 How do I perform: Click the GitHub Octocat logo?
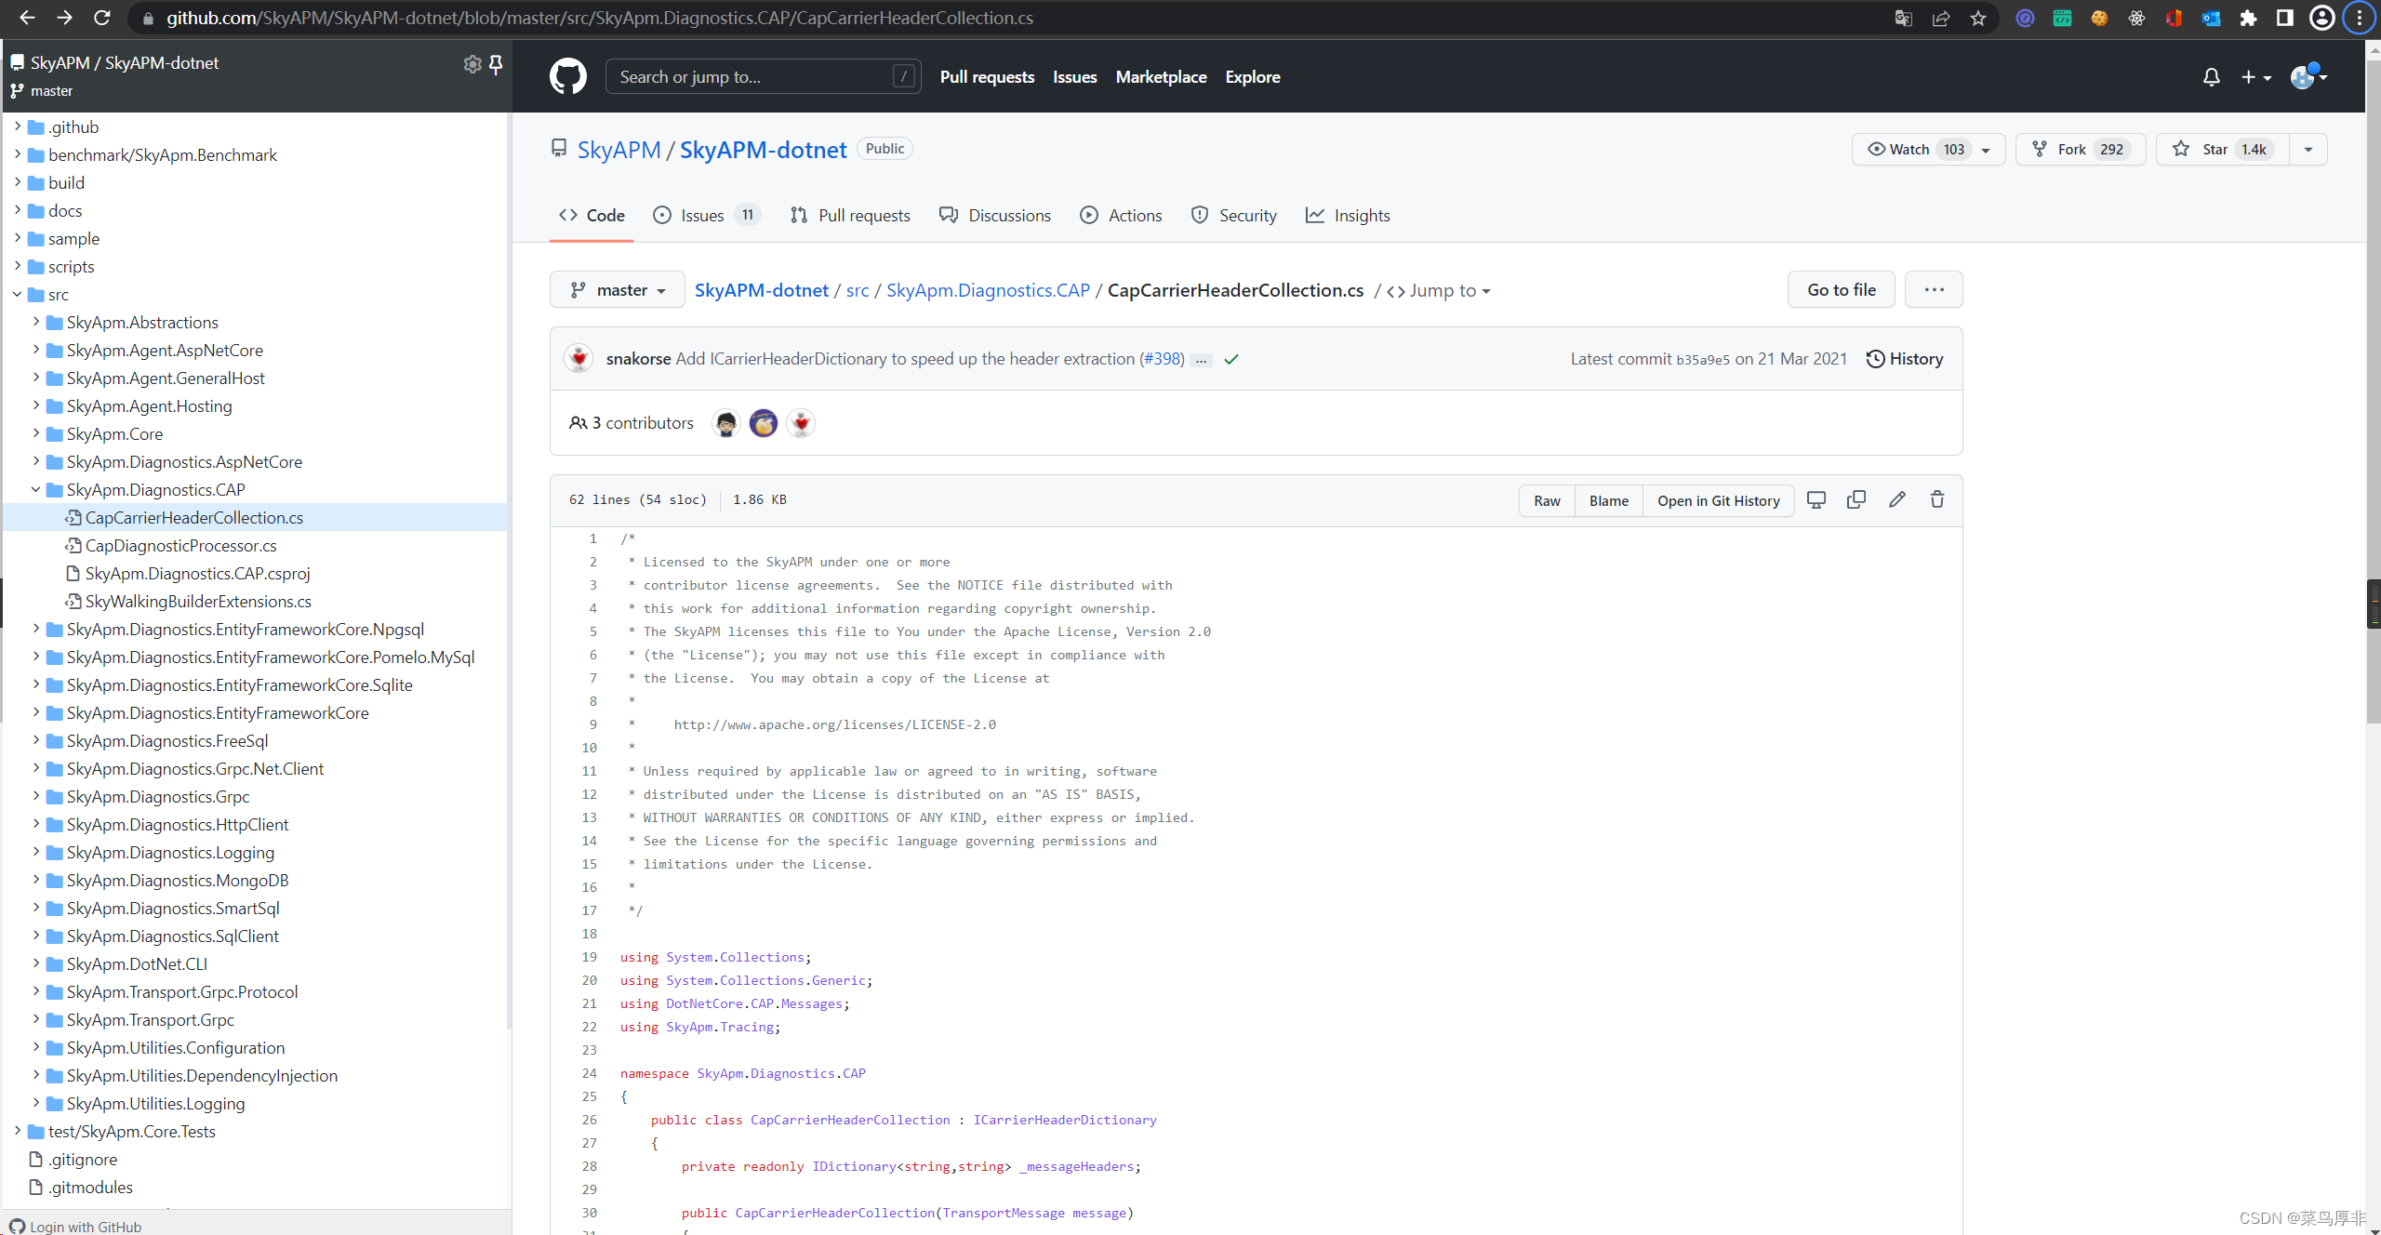click(567, 76)
